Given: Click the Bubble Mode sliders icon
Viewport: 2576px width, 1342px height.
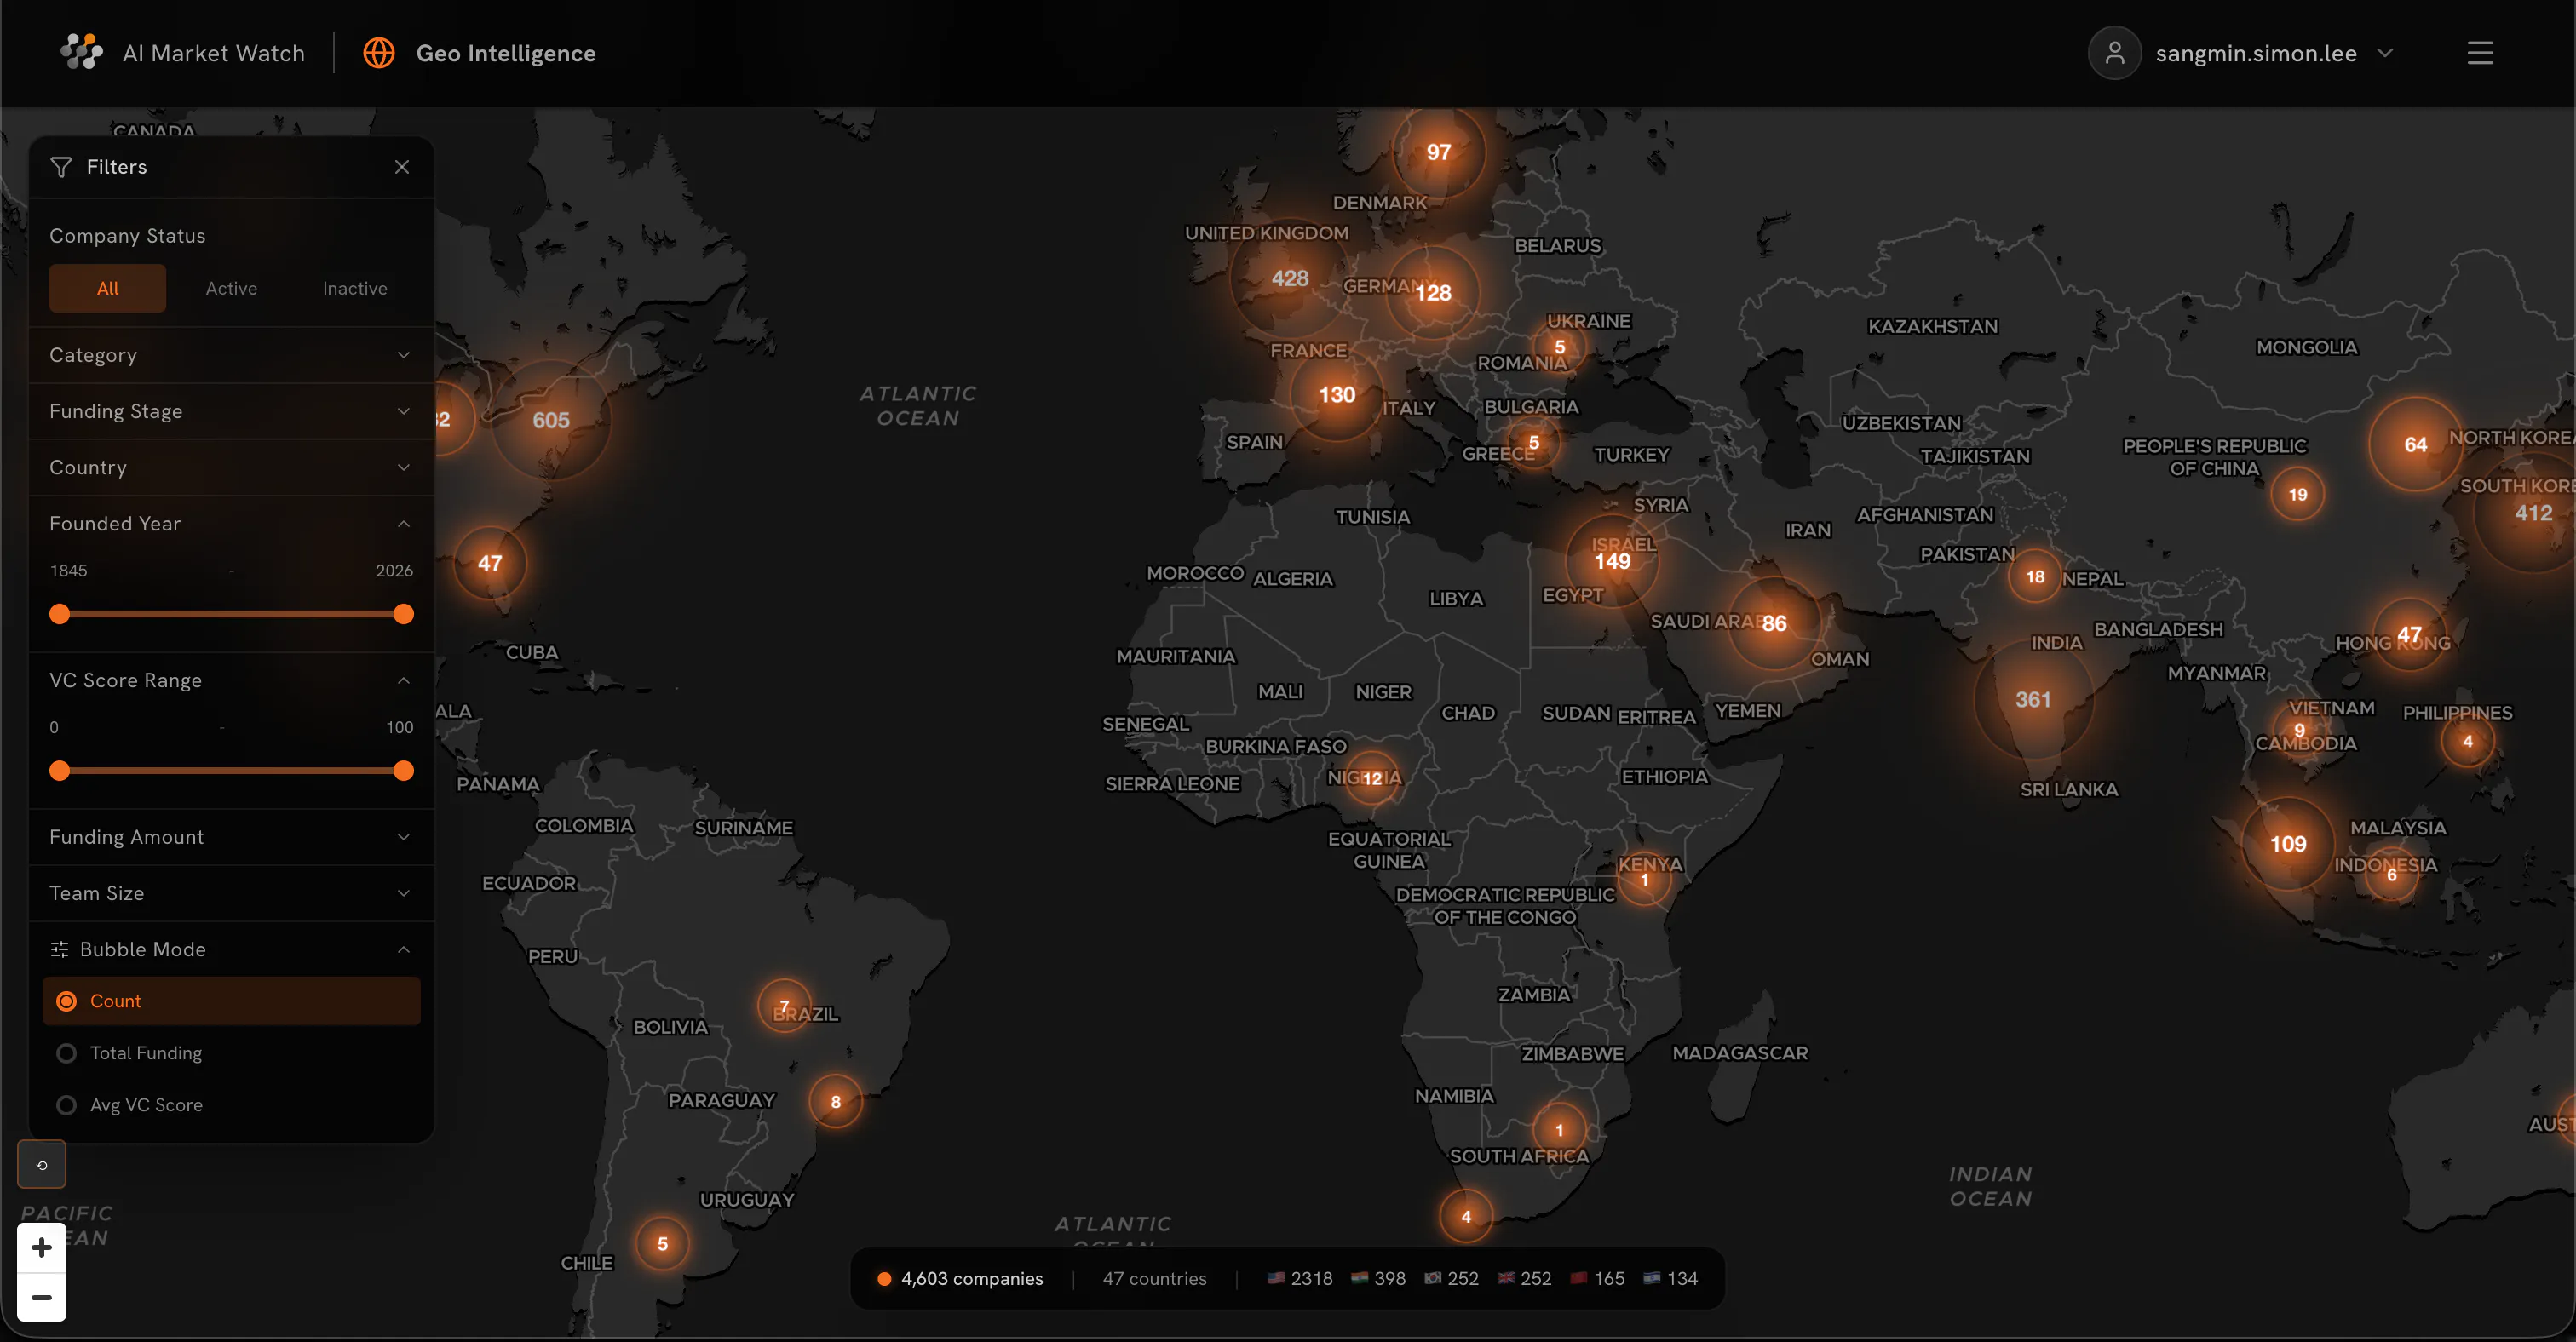Looking at the screenshot, I should coord(60,949).
